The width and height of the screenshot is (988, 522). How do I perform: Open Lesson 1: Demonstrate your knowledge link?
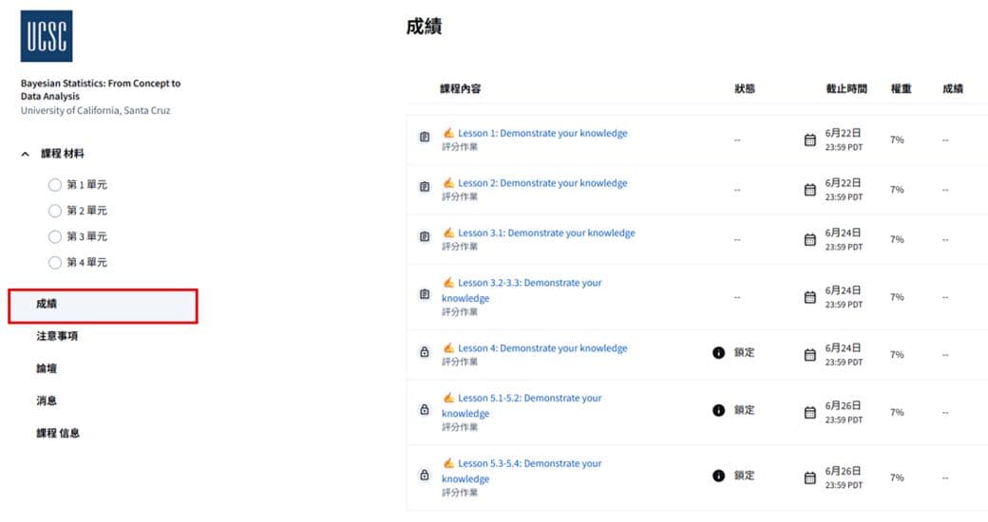542,133
